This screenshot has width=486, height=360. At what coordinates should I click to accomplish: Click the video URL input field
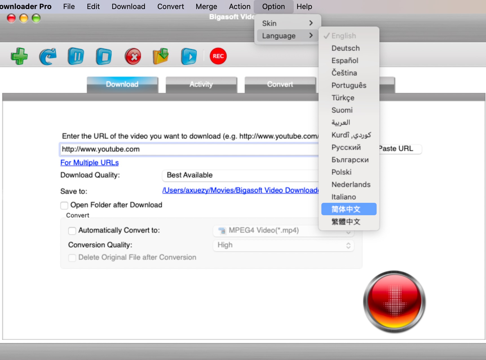pos(189,149)
